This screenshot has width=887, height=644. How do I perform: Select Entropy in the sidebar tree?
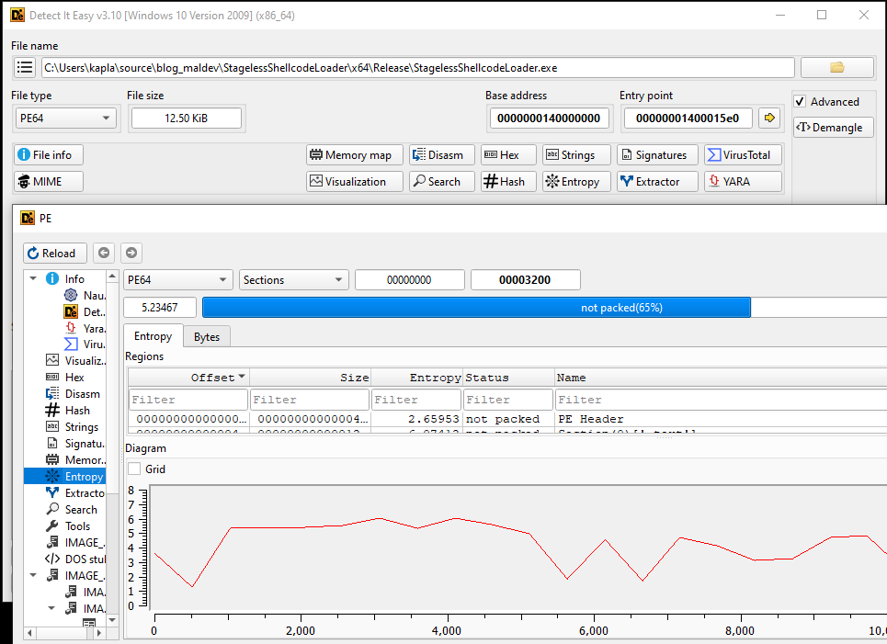[64, 476]
